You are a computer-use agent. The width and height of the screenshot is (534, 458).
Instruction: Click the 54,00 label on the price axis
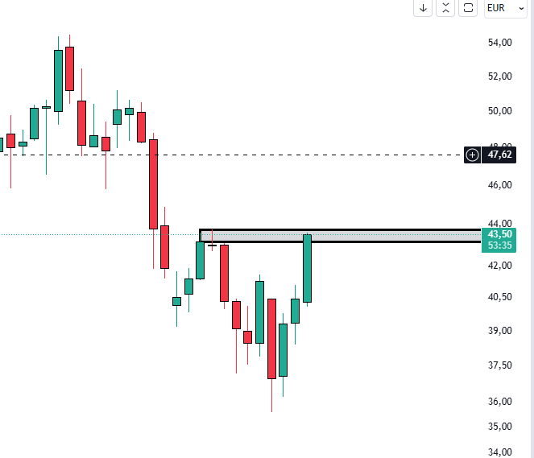500,43
